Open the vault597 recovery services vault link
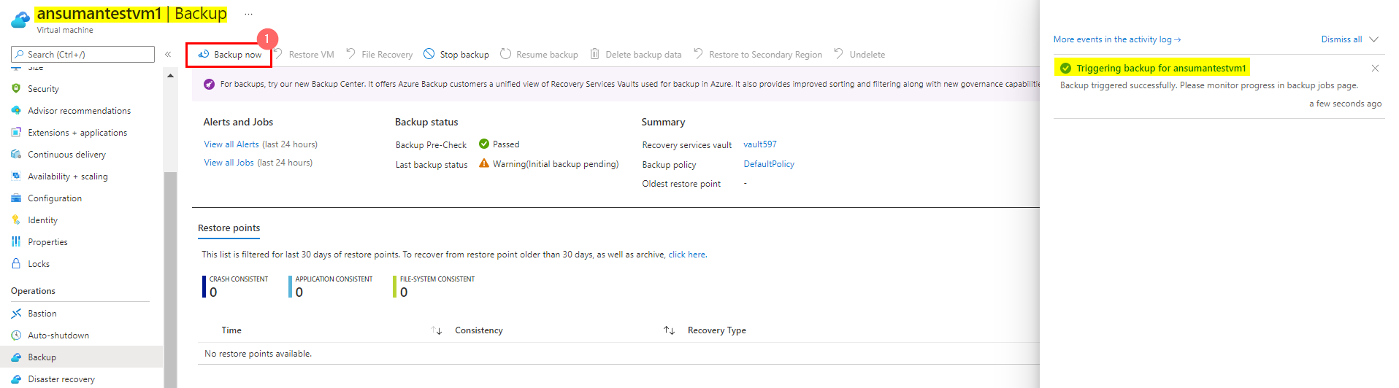 pyautogui.click(x=760, y=144)
